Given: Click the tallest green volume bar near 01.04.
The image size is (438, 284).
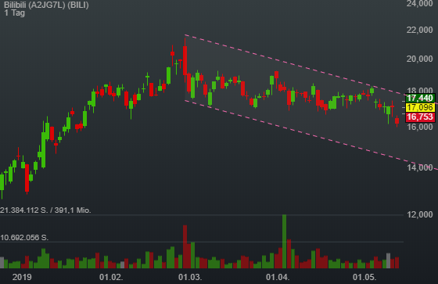Looking at the screenshot, I should (285, 242).
